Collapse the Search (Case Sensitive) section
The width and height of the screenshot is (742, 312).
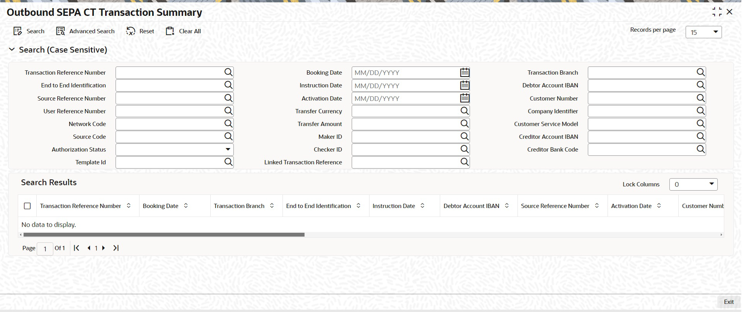click(12, 49)
